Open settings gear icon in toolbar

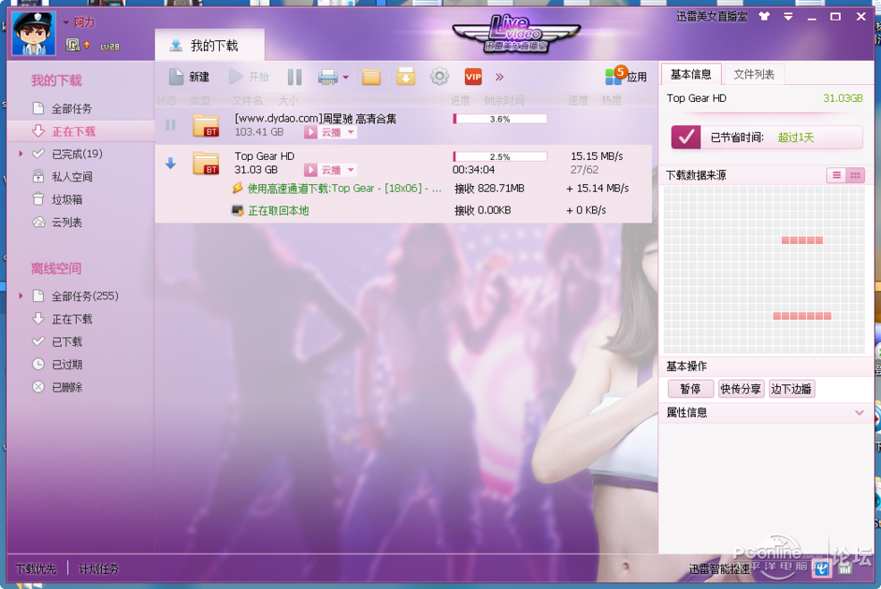439,76
